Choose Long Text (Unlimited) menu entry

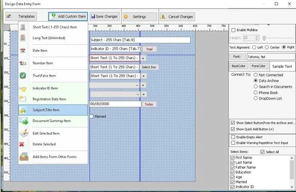53,38
